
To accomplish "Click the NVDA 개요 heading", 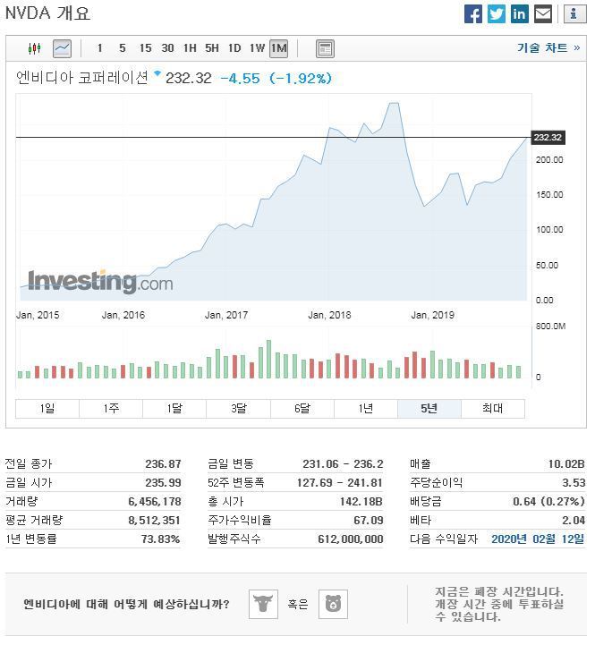I will (47, 13).
